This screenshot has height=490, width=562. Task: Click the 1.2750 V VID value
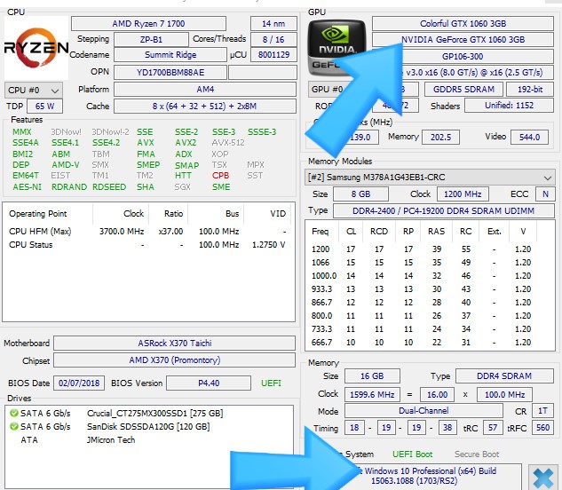point(269,245)
